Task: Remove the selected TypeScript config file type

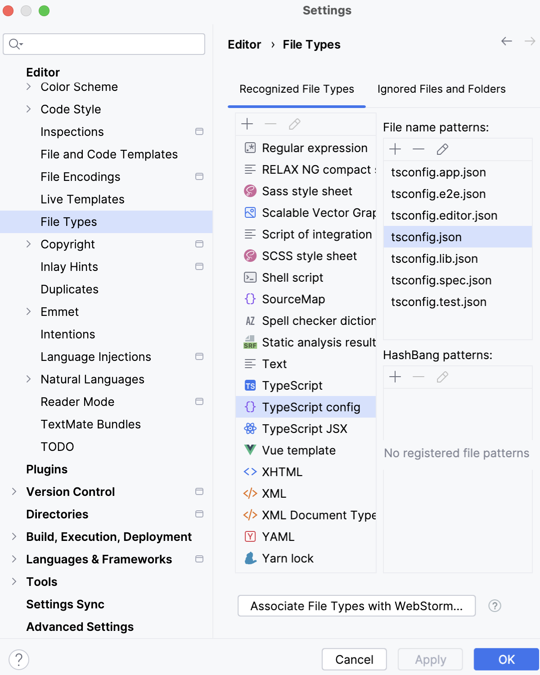Action: (x=270, y=124)
